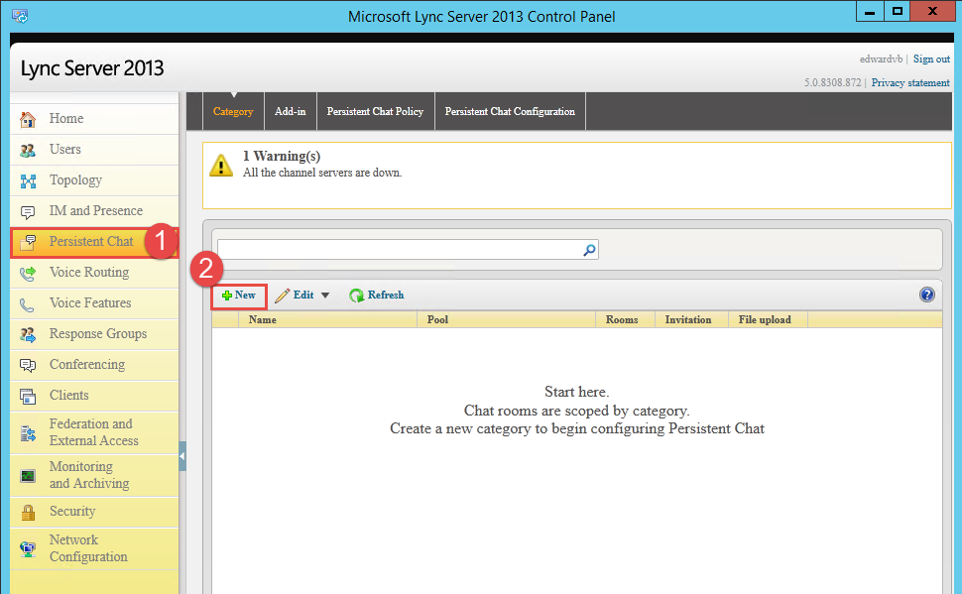The image size is (962, 594).
Task: Click 'All the channel servers are down.' message
Action: tap(322, 174)
